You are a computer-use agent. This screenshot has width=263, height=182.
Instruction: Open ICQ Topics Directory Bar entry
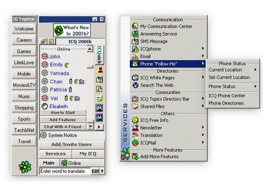coord(168,99)
